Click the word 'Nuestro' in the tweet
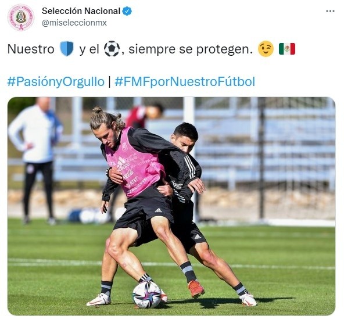The image size is (344, 319). click(31, 49)
